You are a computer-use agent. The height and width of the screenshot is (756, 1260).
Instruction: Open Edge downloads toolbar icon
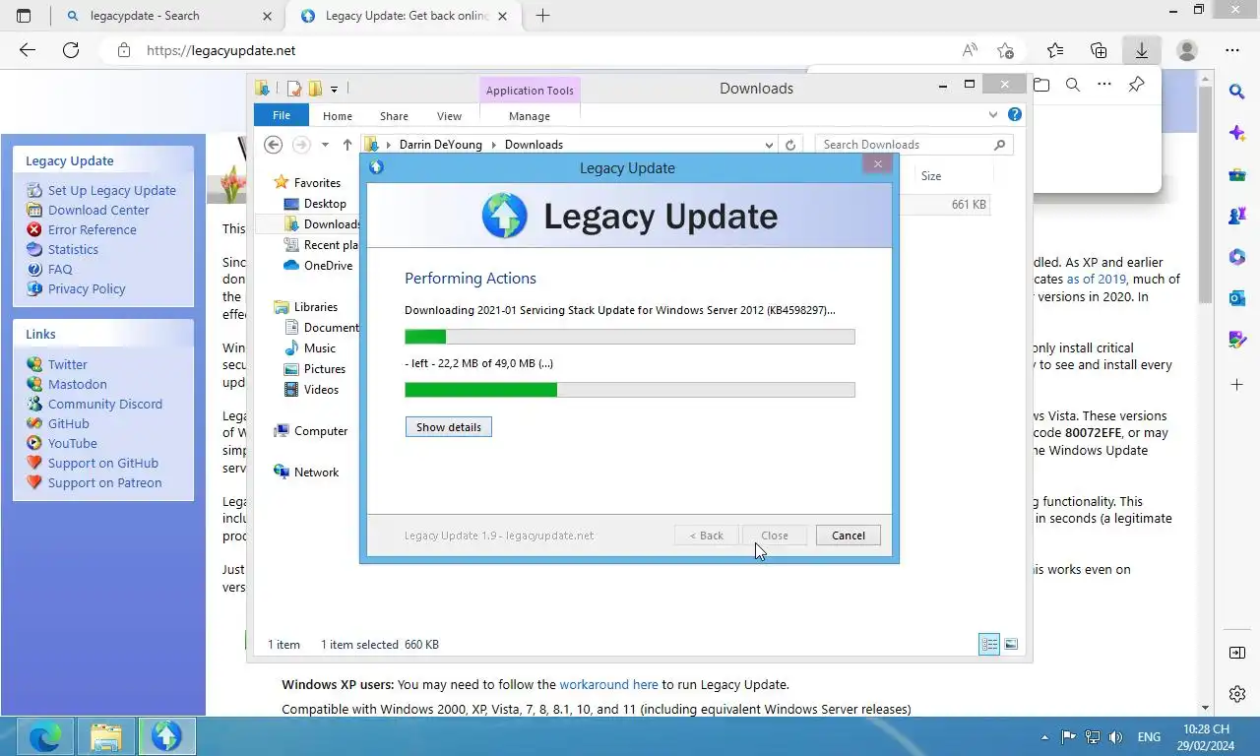point(1142,50)
